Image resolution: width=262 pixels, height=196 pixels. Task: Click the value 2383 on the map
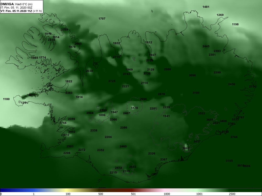(69, 93)
